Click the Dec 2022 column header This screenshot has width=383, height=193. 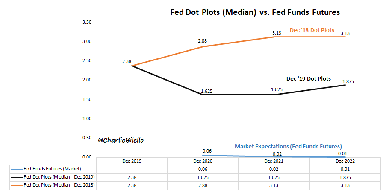point(345,161)
